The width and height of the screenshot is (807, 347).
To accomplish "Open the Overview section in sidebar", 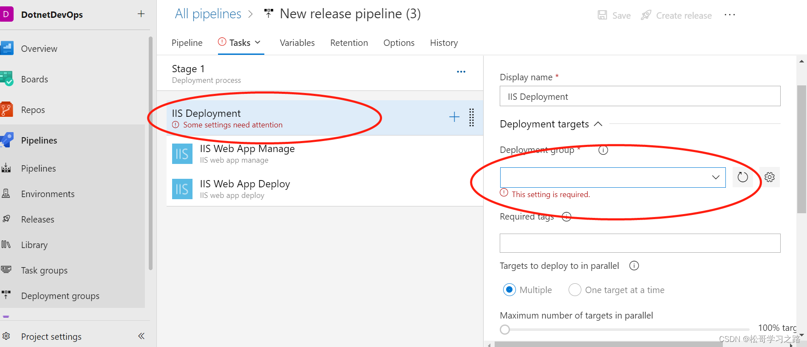I will pos(39,49).
